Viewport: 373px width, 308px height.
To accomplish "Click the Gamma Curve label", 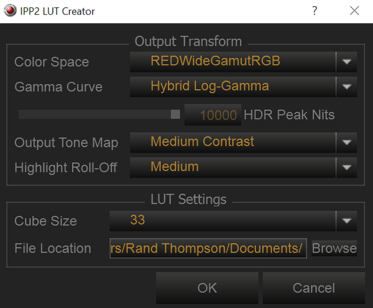I will point(58,87).
